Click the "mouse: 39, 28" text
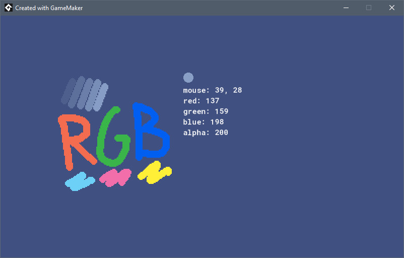The image size is (404, 258). click(x=213, y=90)
